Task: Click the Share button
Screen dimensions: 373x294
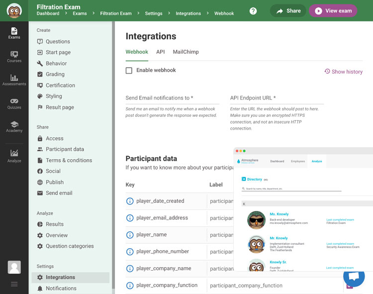Action: coord(288,11)
